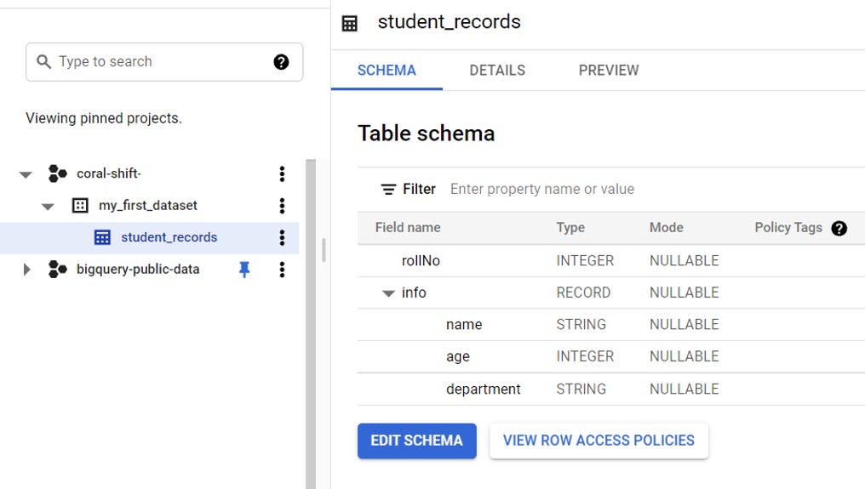Open the my_first_dataset actions menu
Image resolution: width=865 pixels, height=489 pixels.
(x=282, y=206)
